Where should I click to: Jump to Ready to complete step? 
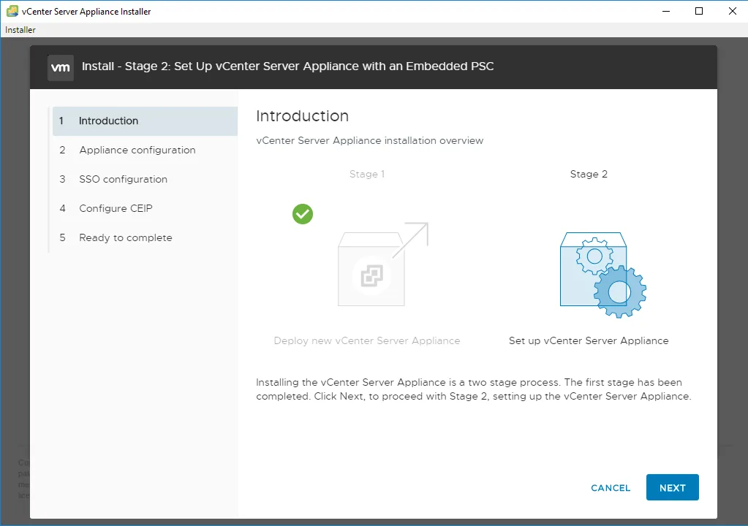pyautogui.click(x=145, y=237)
